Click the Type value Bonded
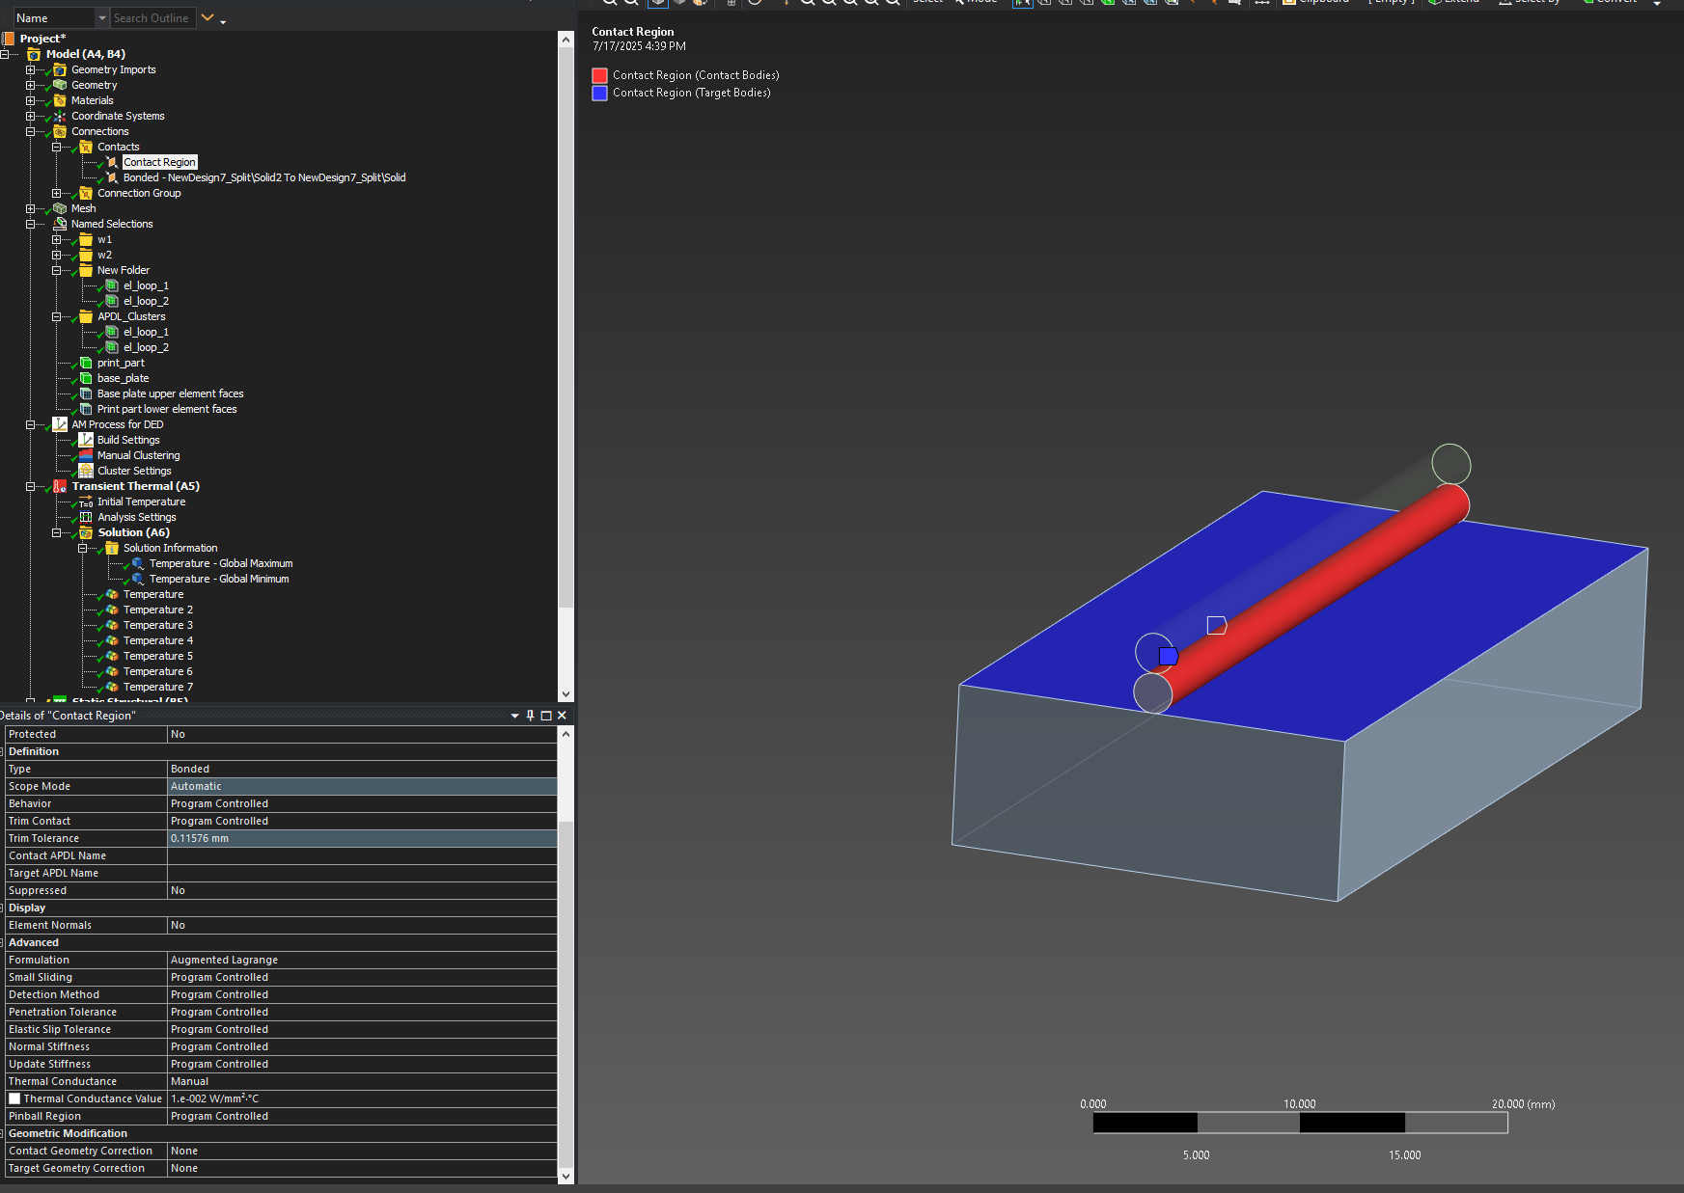Screen dimensions: 1684x1193 click(362, 769)
